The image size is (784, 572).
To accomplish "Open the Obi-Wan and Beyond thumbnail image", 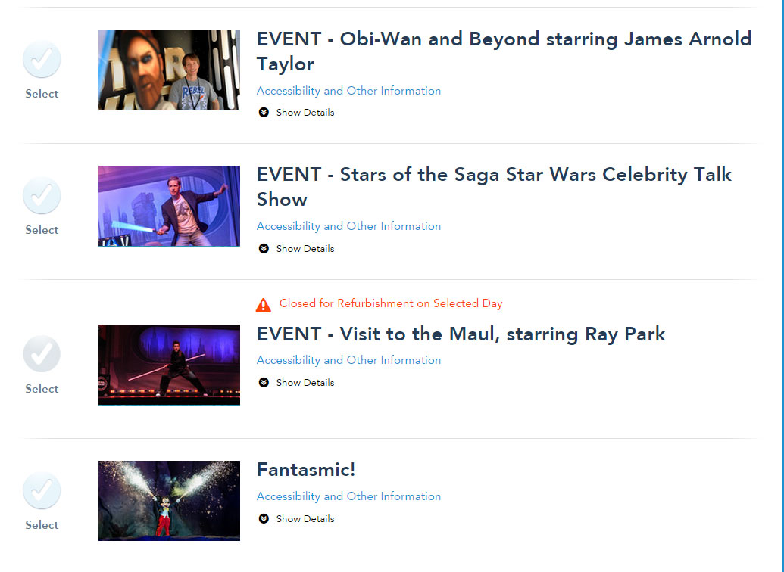I will pyautogui.click(x=169, y=70).
